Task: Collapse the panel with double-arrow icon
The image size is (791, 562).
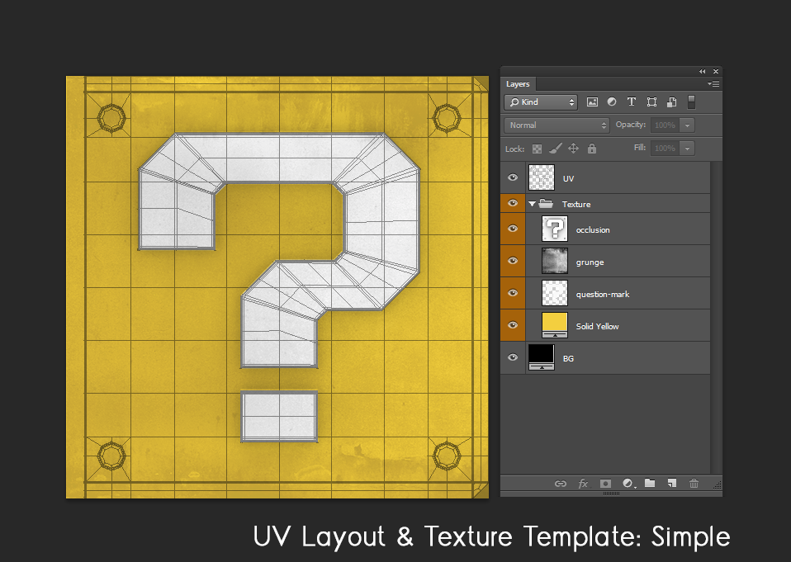Action: (x=702, y=72)
